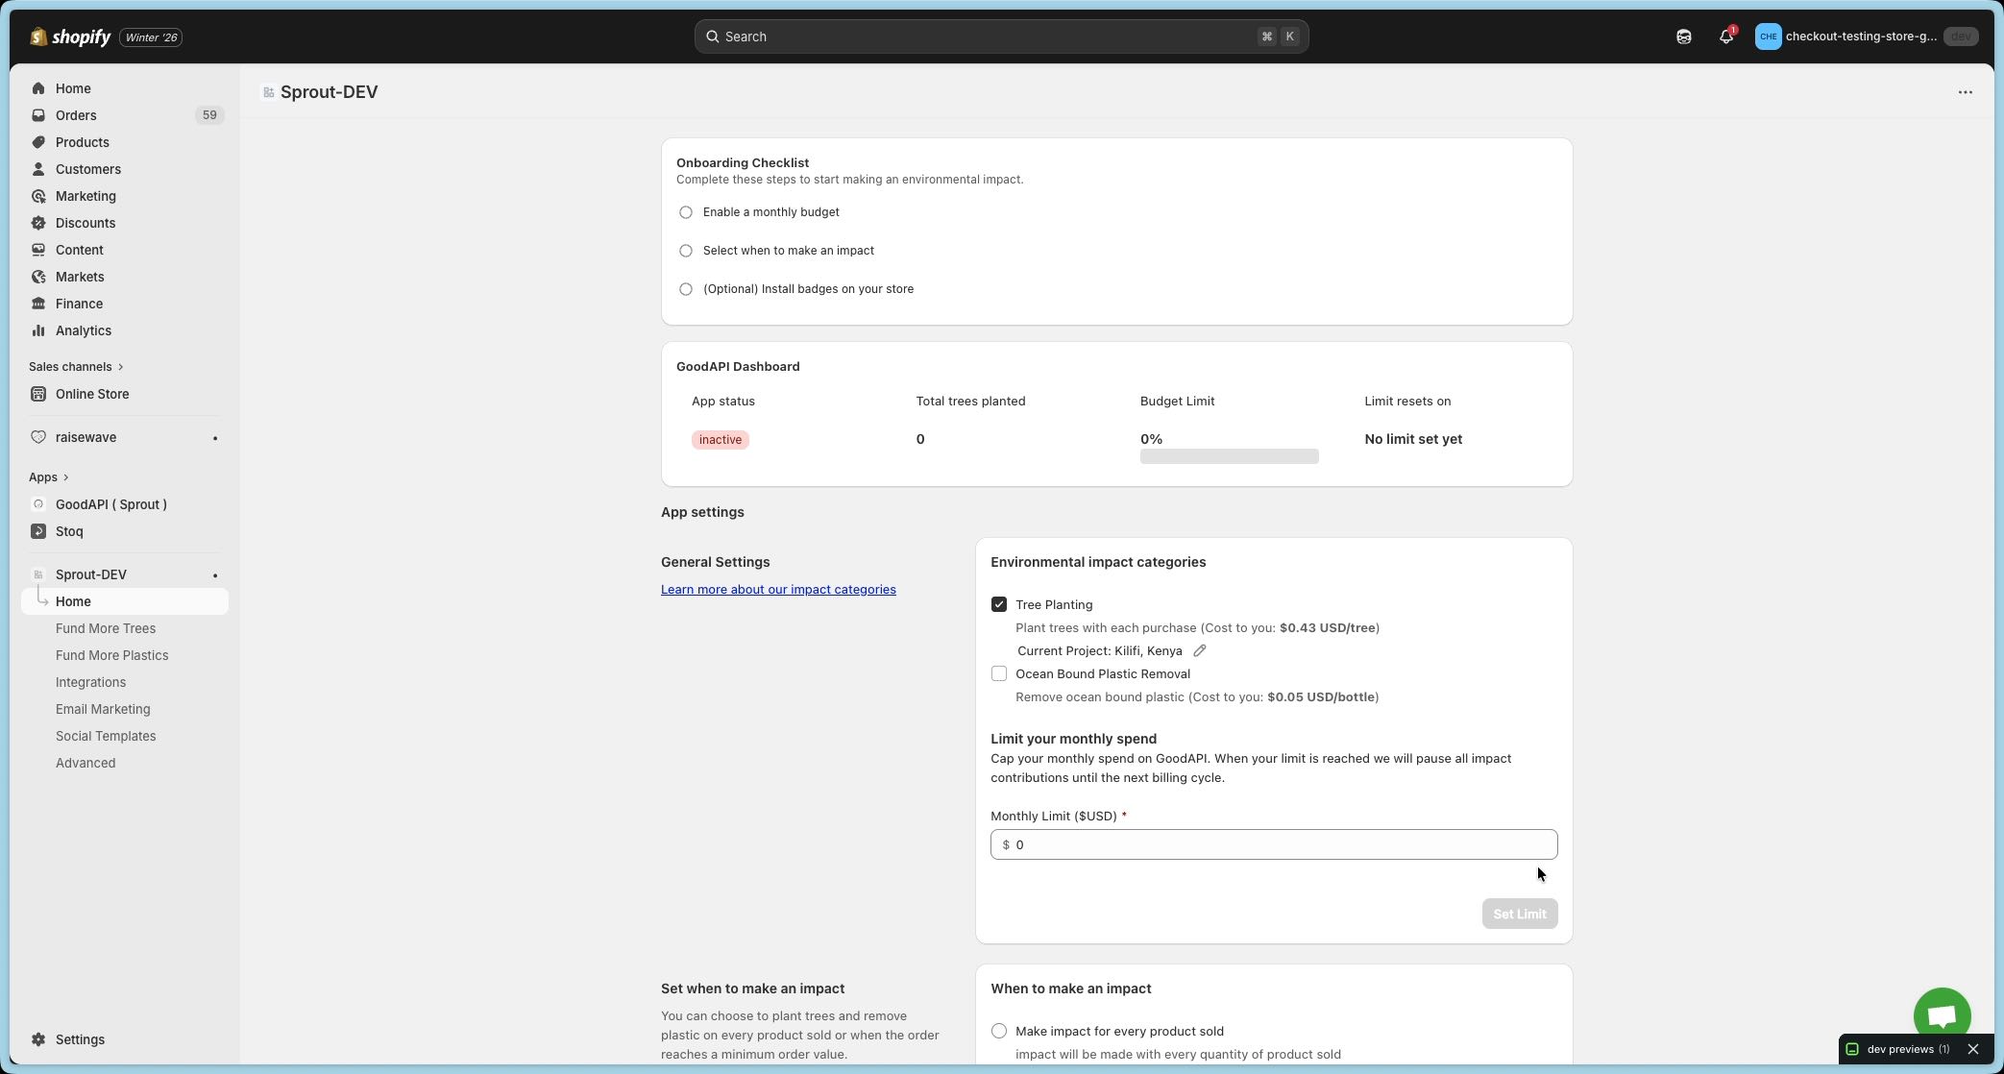
Task: Open Fund More Trees submenu item
Action: click(106, 628)
